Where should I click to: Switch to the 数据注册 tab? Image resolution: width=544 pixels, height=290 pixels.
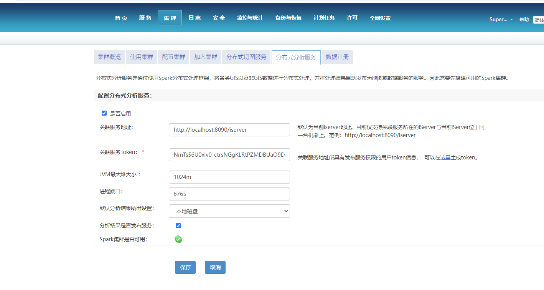pos(337,57)
